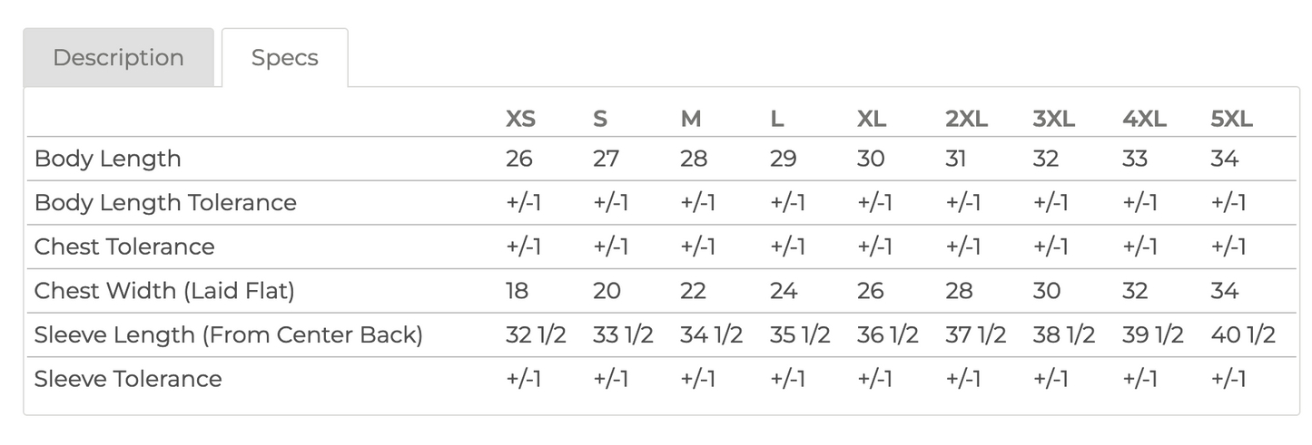Click Chest Width value 30 for 3XL
The image size is (1312, 445).
pos(1046,291)
